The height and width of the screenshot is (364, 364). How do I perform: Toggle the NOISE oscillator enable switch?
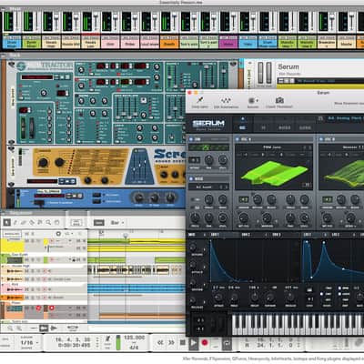tap(191, 178)
